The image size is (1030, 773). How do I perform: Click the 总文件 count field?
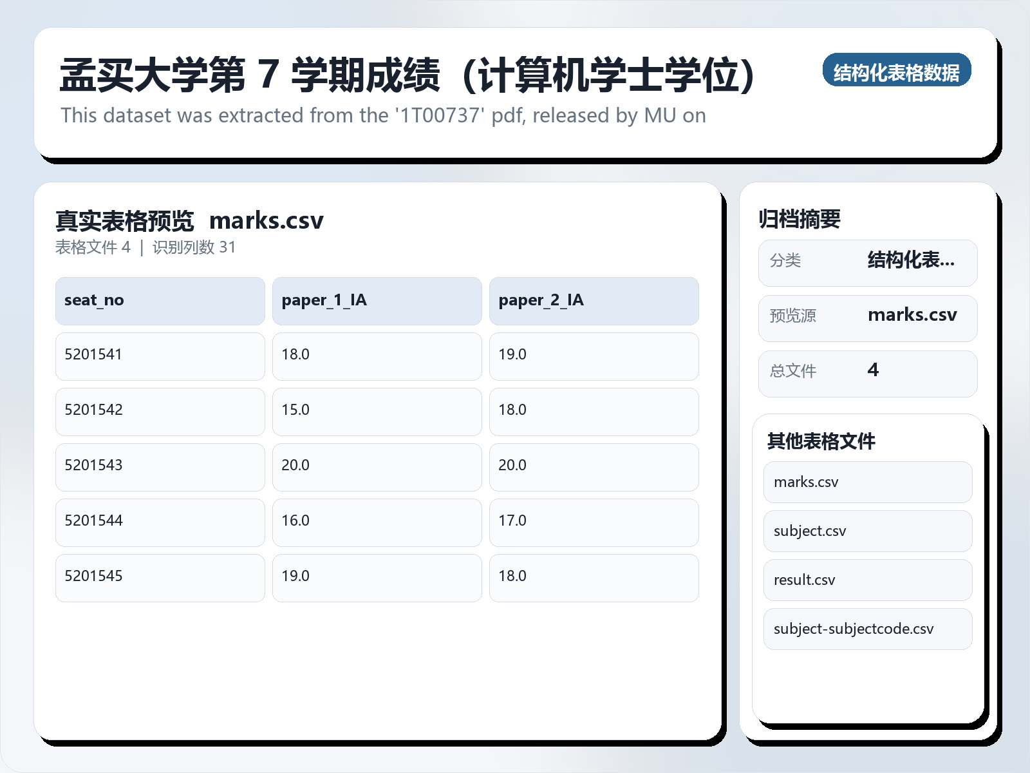pyautogui.click(x=868, y=372)
